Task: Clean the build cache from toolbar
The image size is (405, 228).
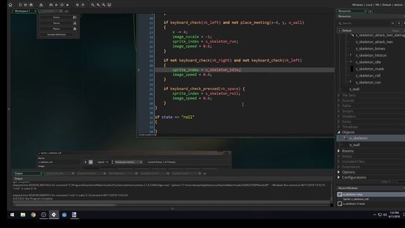Action: coord(68,5)
